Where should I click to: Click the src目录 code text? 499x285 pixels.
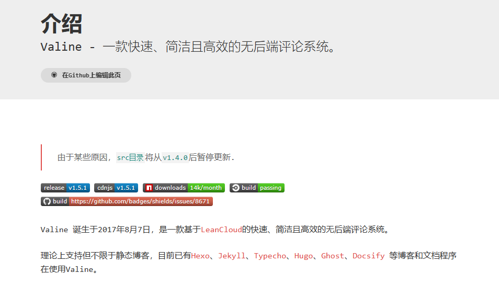[x=130, y=157]
